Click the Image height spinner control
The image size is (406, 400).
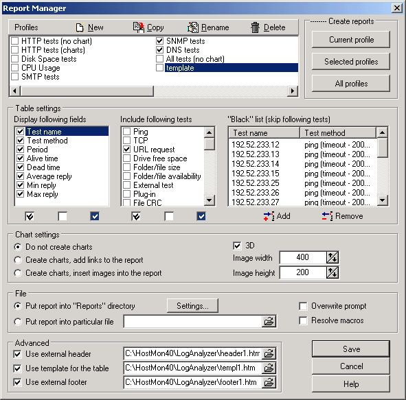tap(332, 272)
